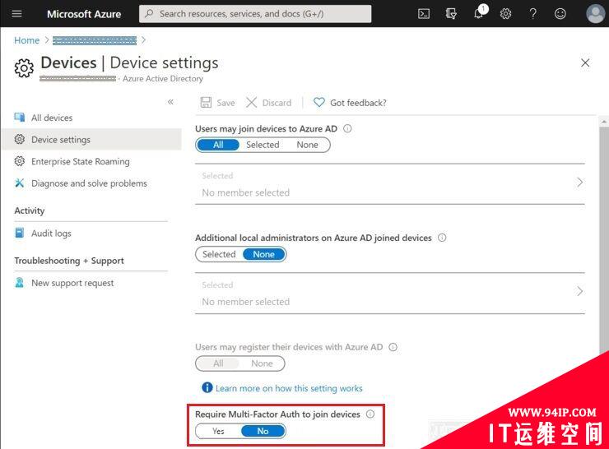Show info for Additional local administrators
Image resolution: width=609 pixels, height=449 pixels.
442,238
